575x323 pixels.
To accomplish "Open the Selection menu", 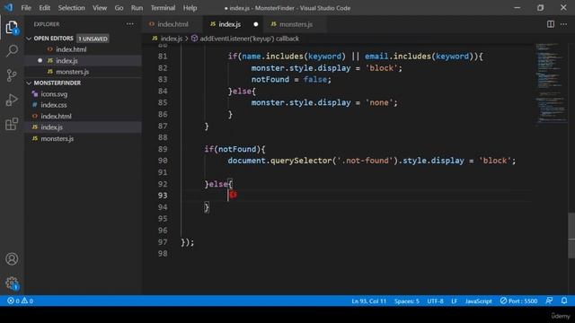I will click(71, 8).
